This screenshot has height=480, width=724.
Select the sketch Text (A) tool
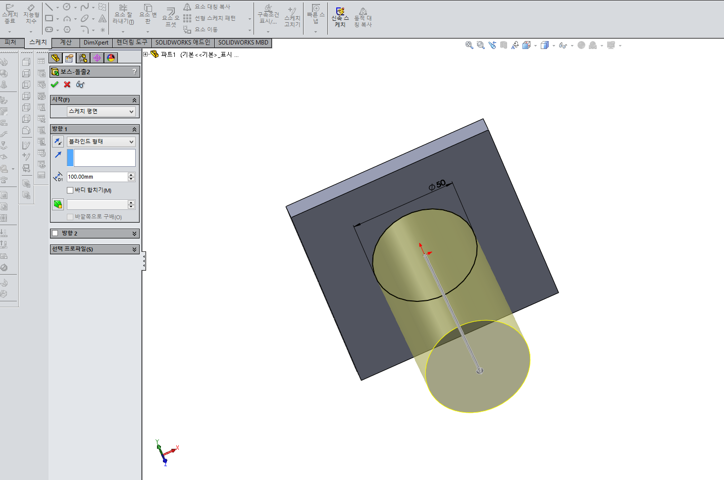point(103,18)
